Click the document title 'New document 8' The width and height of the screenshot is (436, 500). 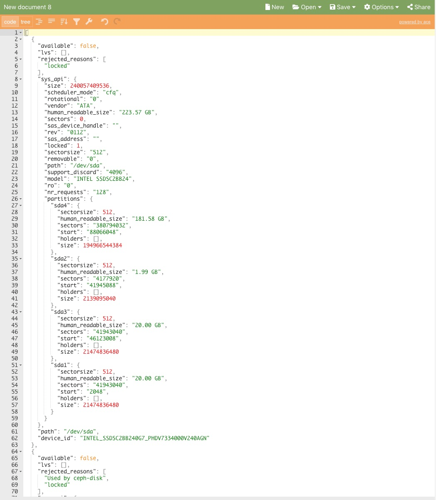coord(27,7)
